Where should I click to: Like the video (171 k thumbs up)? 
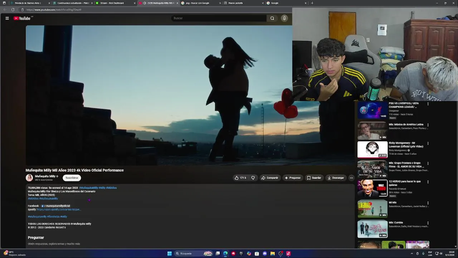click(240, 178)
